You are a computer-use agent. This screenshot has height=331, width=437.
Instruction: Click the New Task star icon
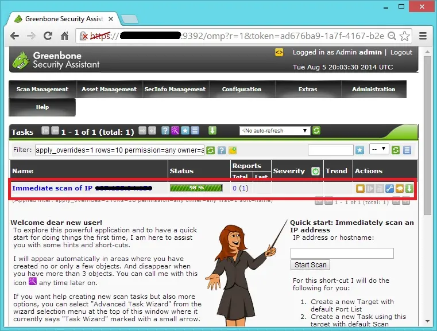pyautogui.click(x=185, y=131)
